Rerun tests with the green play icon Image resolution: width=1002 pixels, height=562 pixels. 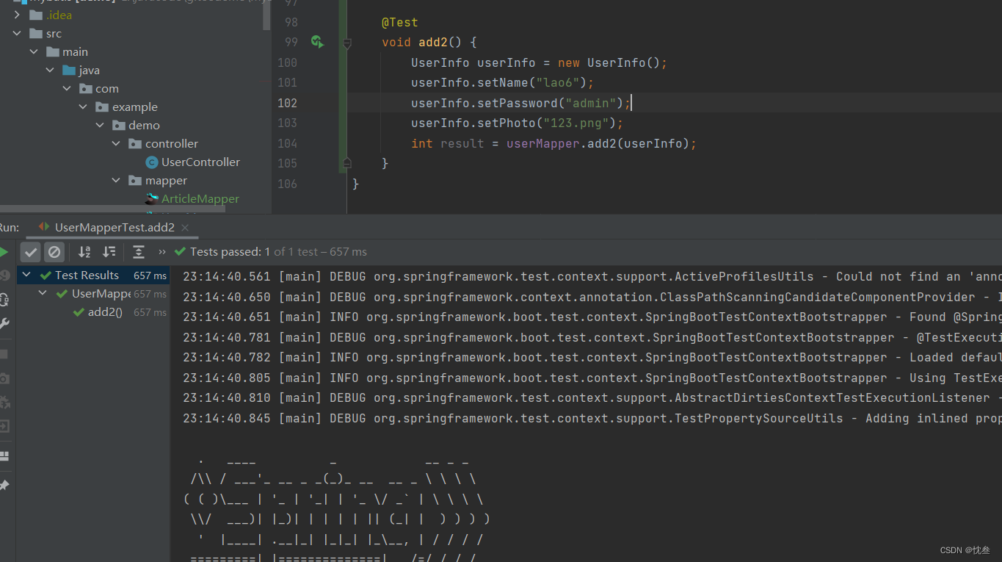(4, 252)
